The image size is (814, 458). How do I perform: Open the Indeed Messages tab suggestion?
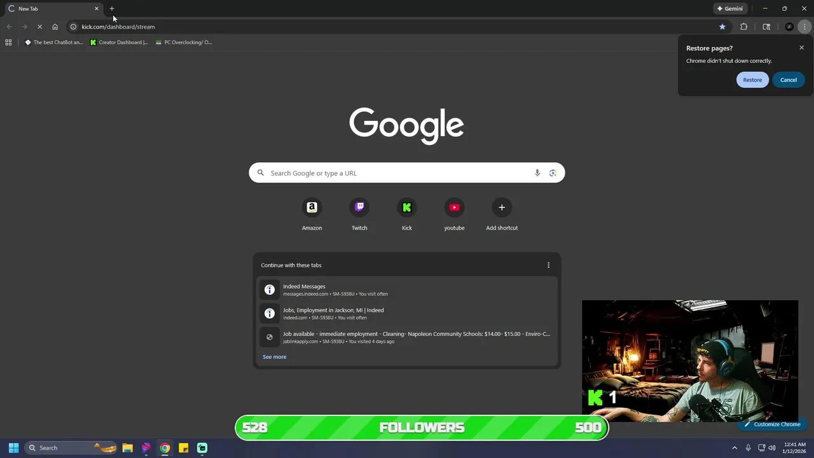point(407,289)
